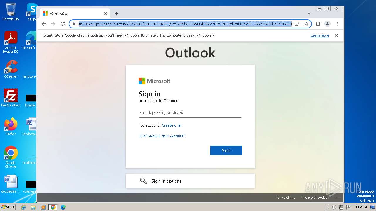Viewport: 376px width, 211px height.
Task: Click the Chrome forward arrow
Action: click(53, 24)
